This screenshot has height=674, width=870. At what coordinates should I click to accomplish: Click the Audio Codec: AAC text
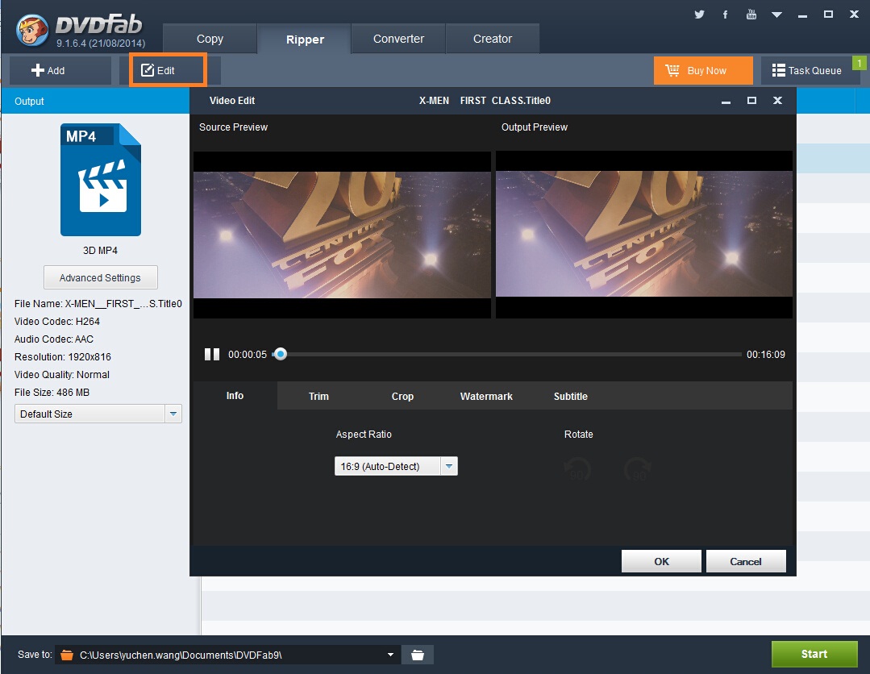coord(54,339)
